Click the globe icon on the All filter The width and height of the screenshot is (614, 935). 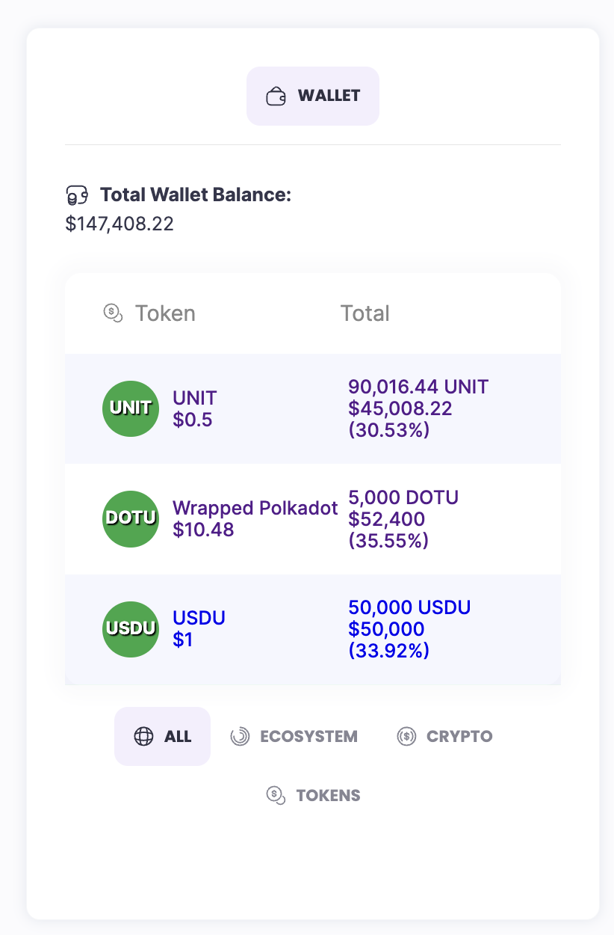click(x=143, y=736)
